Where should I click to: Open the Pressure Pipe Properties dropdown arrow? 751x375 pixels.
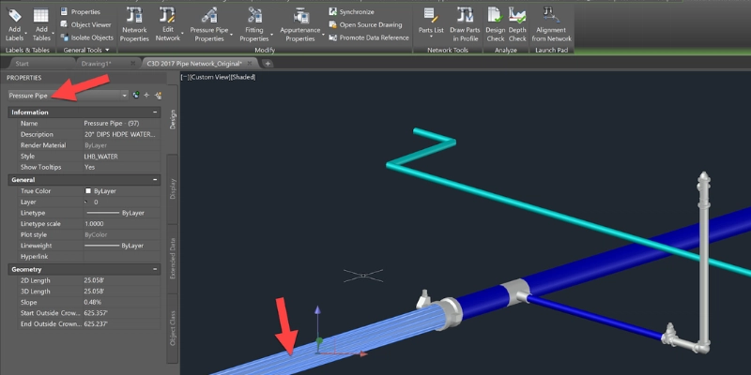point(231,35)
